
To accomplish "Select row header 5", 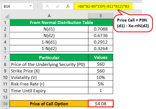I will pos(5,49).
